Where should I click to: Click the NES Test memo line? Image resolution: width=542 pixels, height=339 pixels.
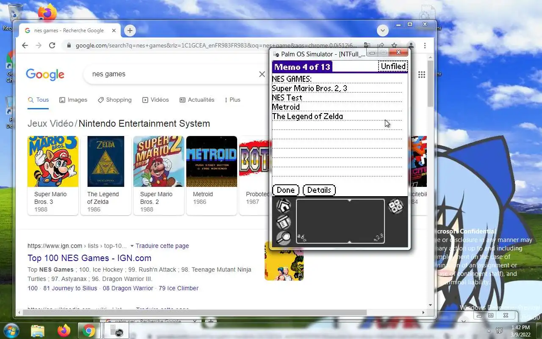click(x=287, y=98)
